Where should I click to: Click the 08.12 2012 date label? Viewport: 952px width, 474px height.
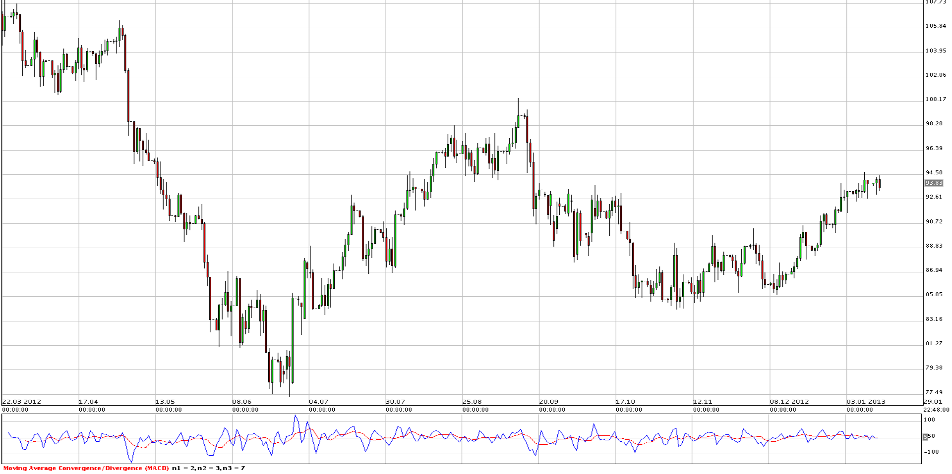pyautogui.click(x=789, y=402)
